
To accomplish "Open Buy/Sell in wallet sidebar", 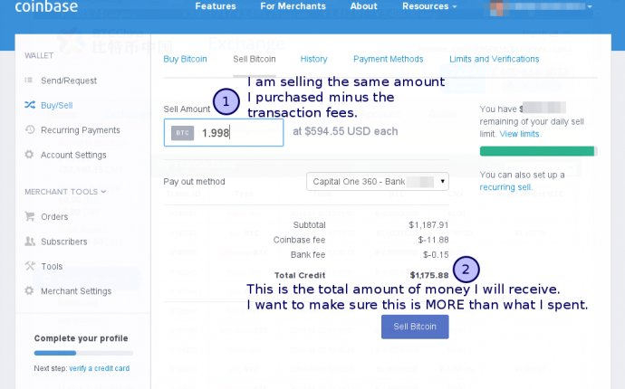I will [56, 106].
